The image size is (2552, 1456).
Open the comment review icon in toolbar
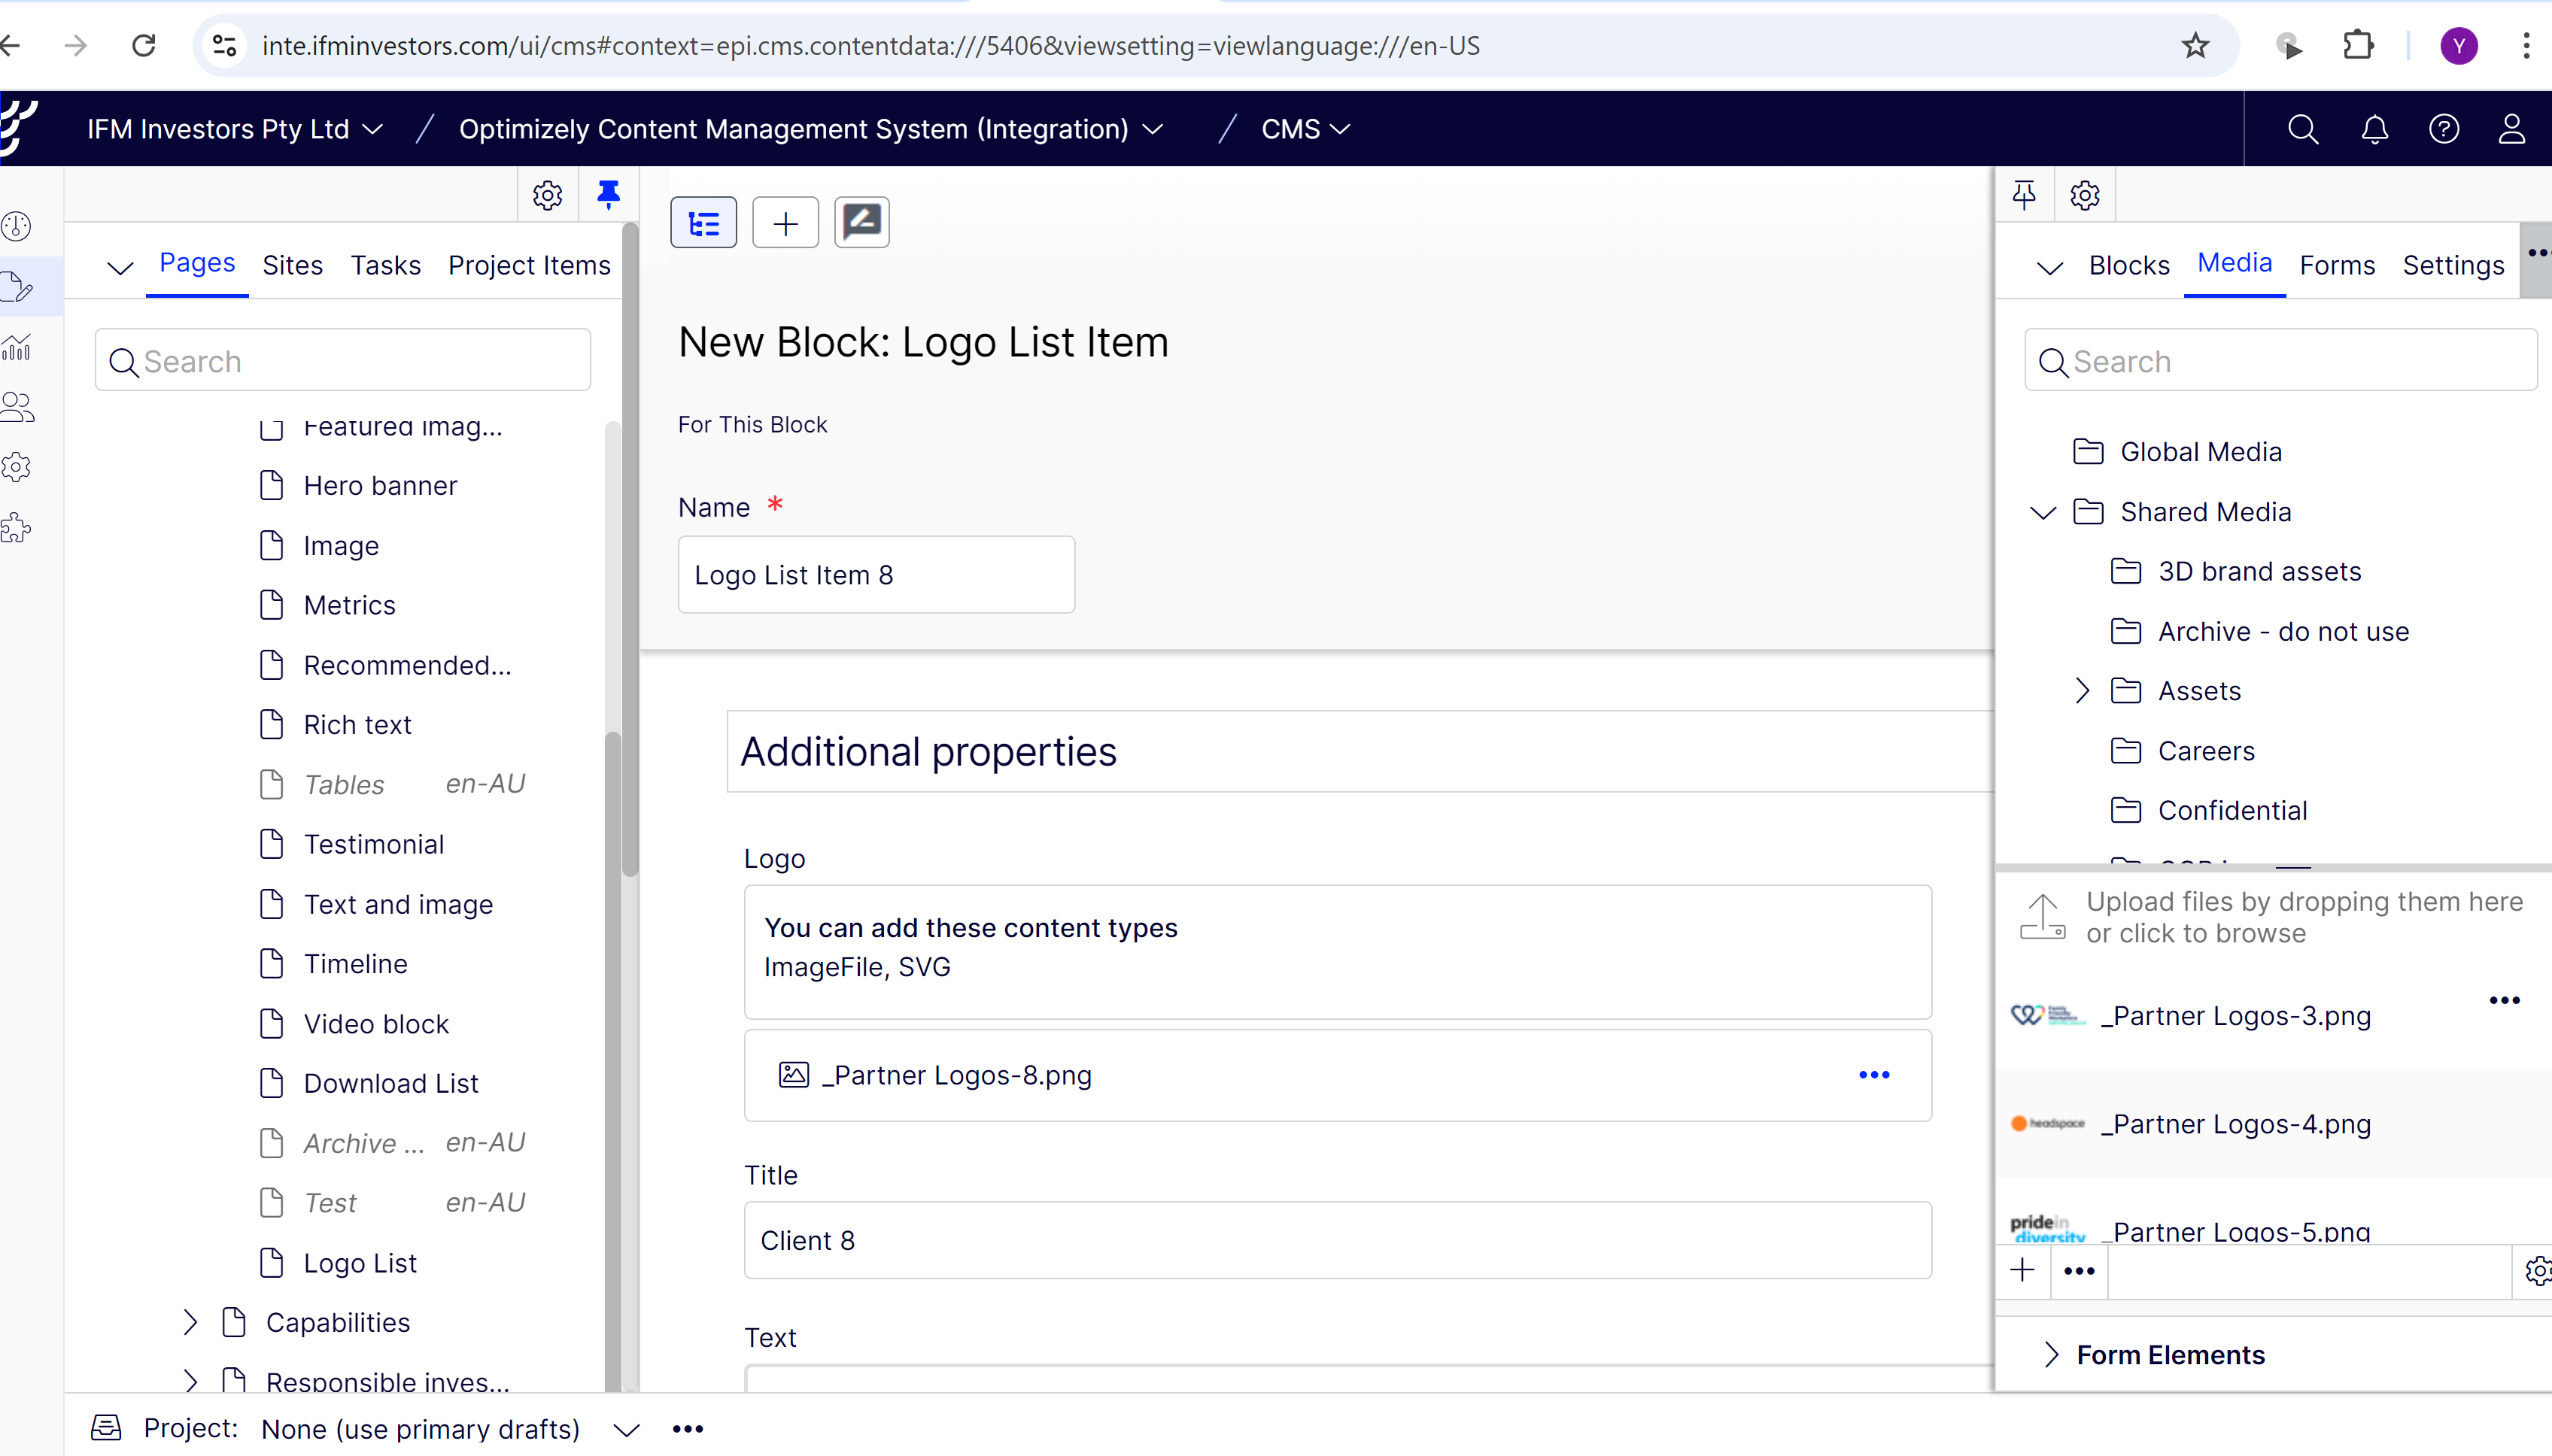[x=861, y=223]
